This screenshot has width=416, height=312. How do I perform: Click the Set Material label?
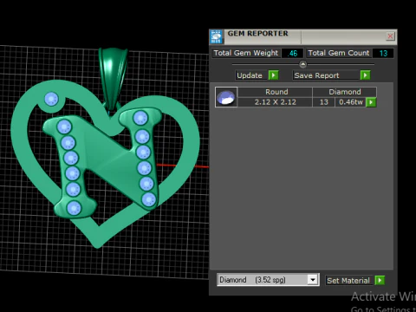pos(348,280)
